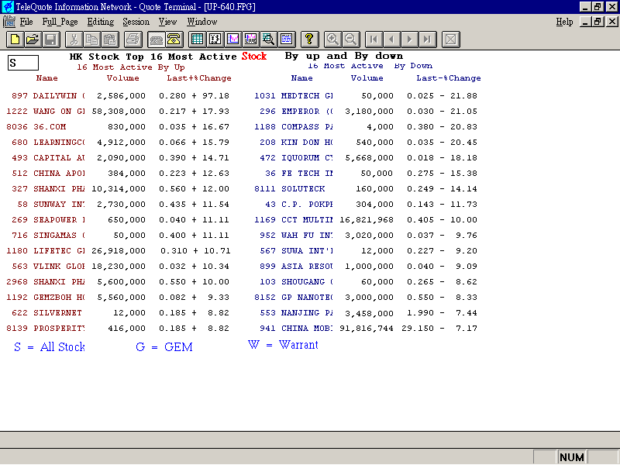Click stock code 8139 PROSPERITY
This screenshot has width=620, height=465.
coord(17,328)
